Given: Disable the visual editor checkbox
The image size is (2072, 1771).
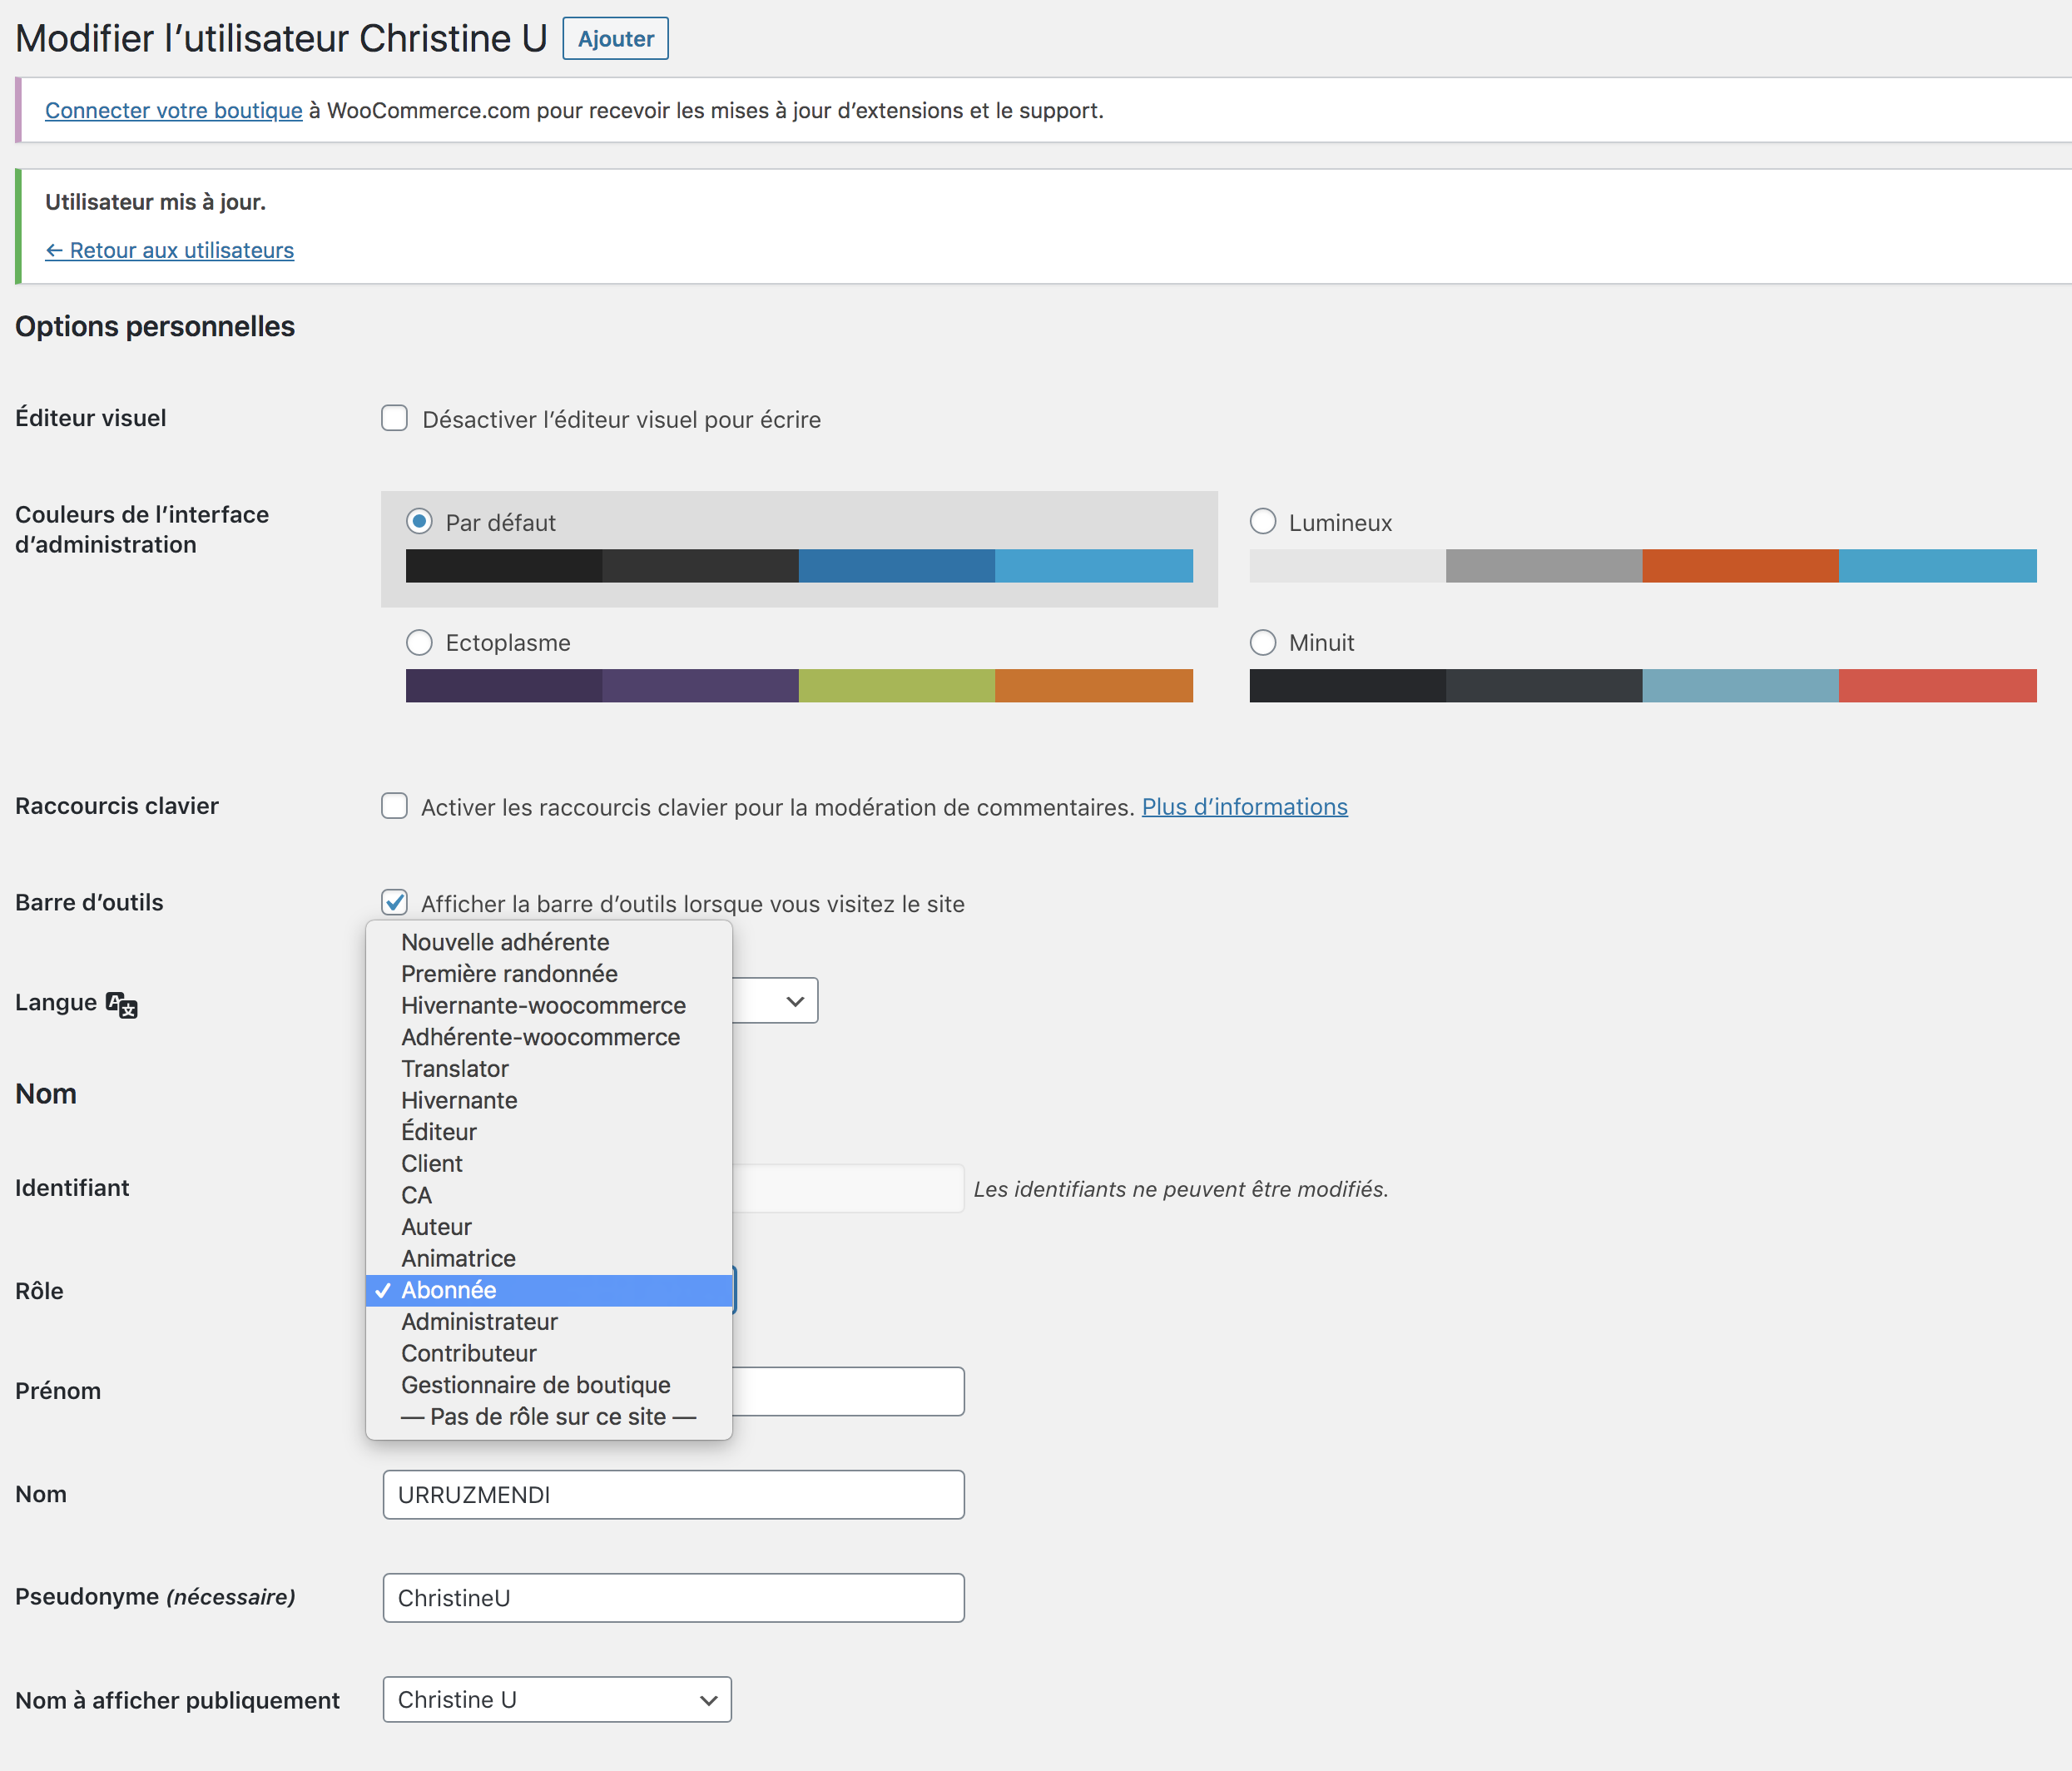Looking at the screenshot, I should pos(394,418).
